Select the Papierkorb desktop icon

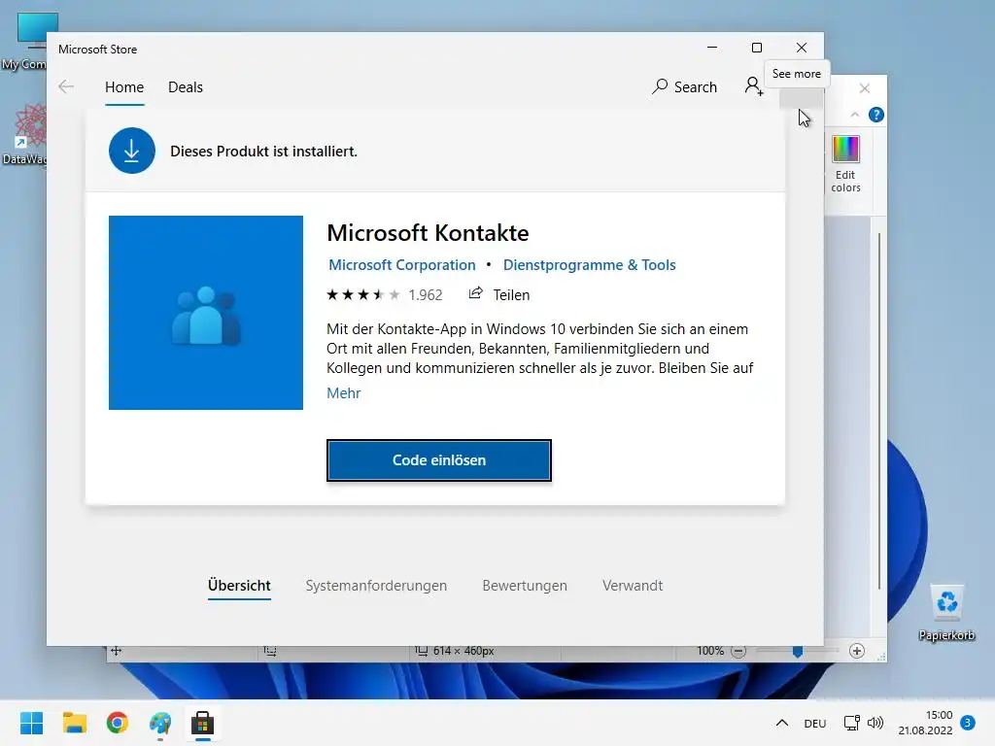click(x=946, y=612)
